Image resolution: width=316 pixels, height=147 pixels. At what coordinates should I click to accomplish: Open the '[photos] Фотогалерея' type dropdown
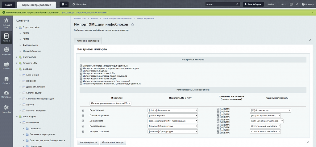[x=173, y=110]
